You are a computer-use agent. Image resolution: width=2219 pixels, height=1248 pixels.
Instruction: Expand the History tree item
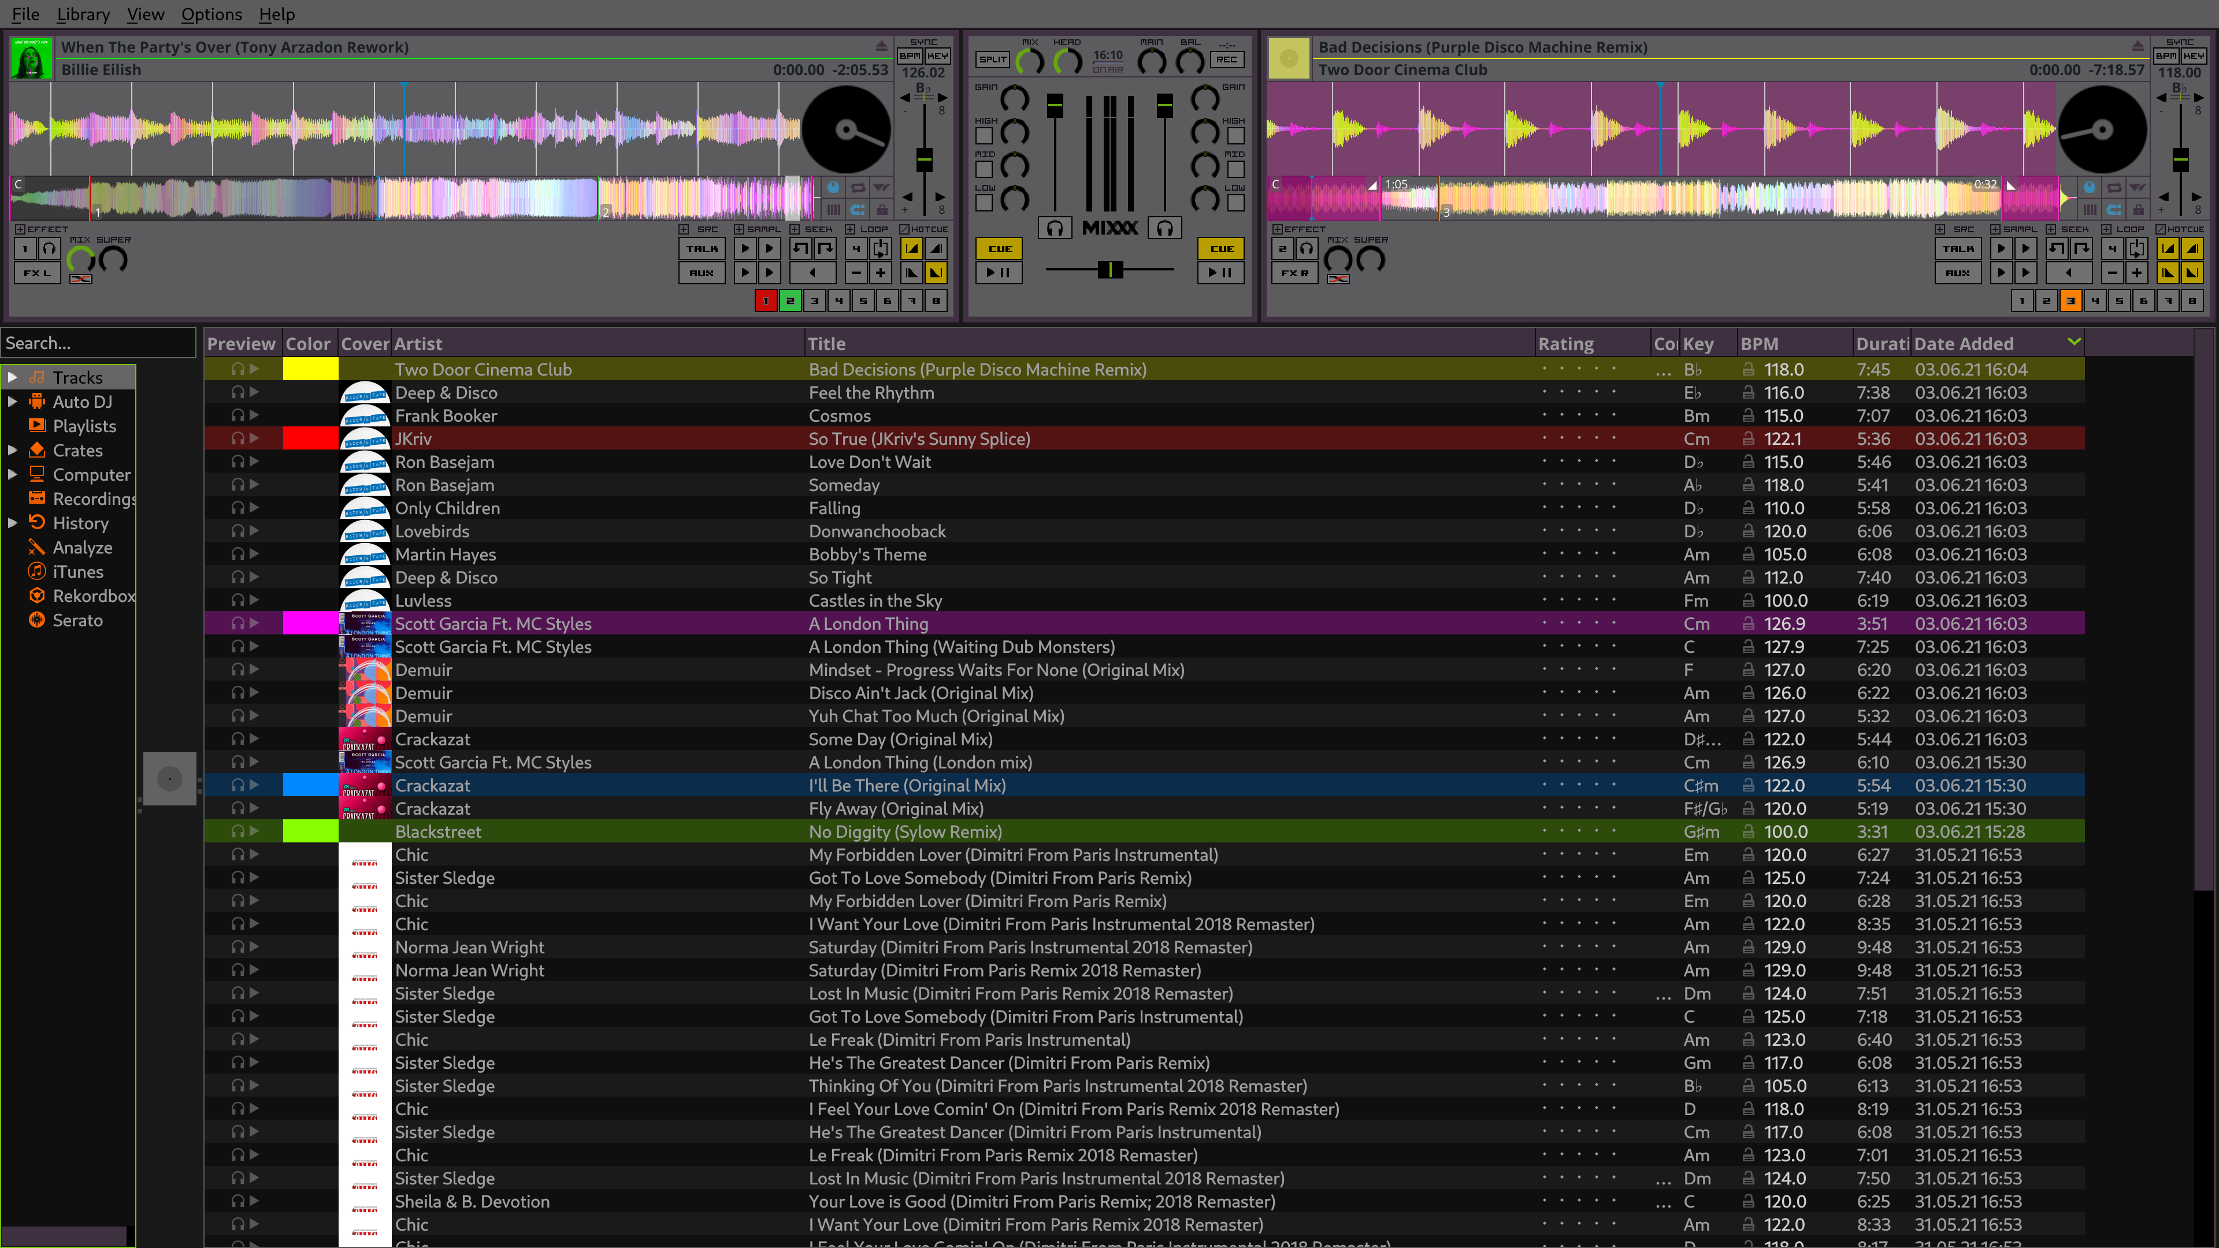pyautogui.click(x=12, y=523)
